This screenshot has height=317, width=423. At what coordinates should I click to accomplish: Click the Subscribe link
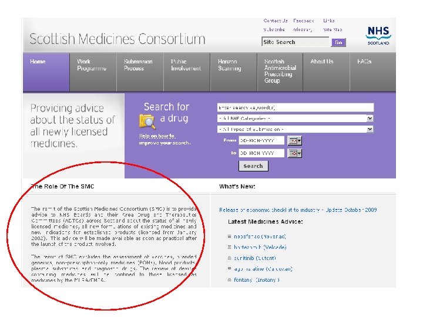tap(274, 30)
